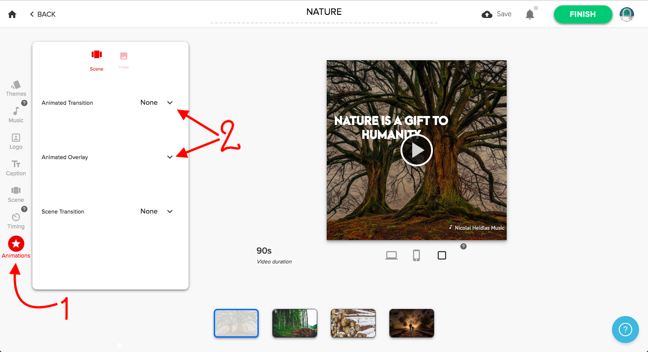
Task: Click the 90s video duration value
Action: (264, 251)
